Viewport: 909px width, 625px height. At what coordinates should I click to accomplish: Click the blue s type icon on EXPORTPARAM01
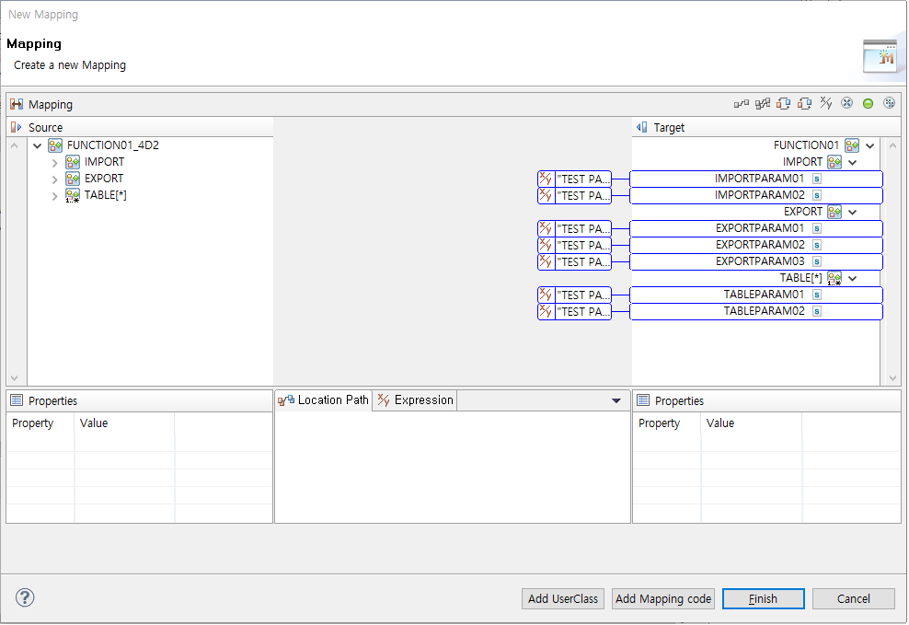[817, 228]
